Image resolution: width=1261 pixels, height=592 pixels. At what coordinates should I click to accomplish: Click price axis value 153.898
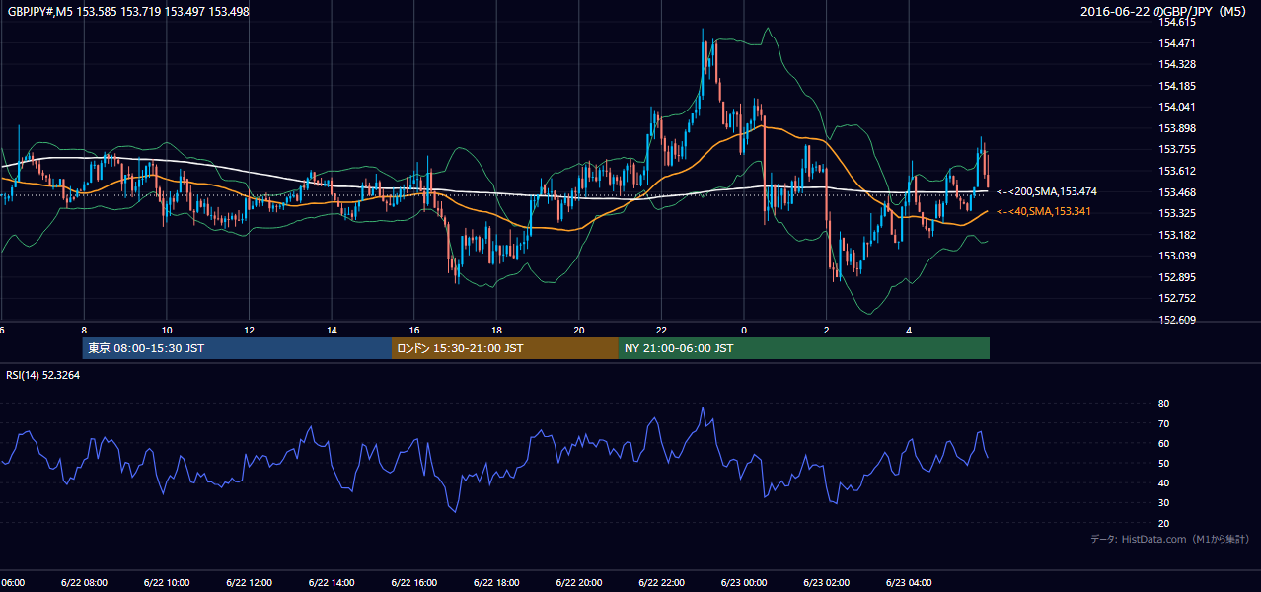[1178, 128]
